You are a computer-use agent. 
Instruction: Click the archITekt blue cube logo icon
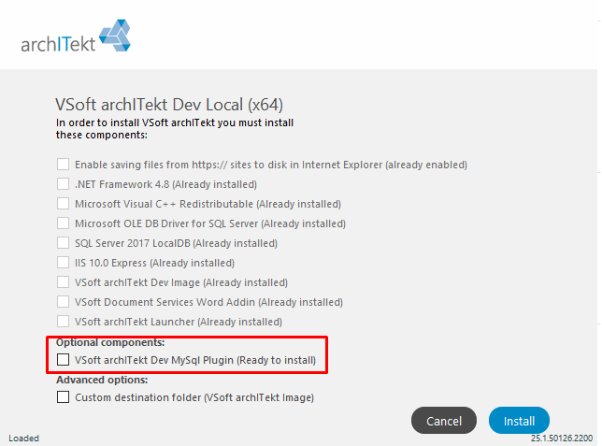[x=115, y=36]
